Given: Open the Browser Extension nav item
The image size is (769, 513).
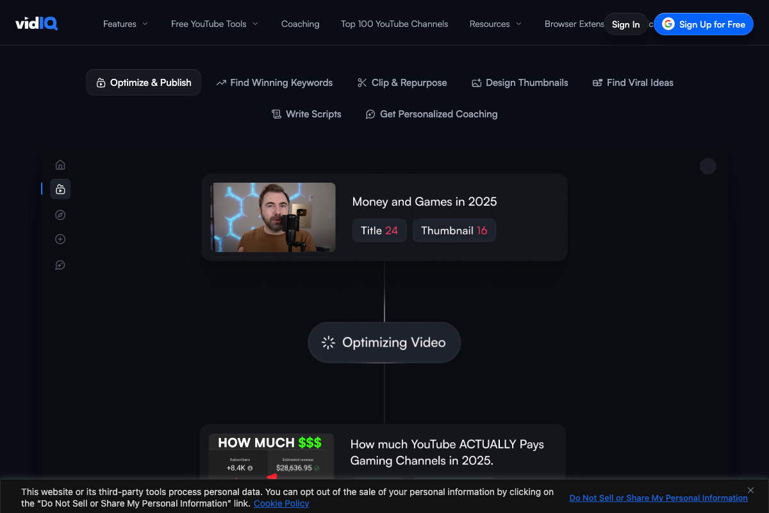Looking at the screenshot, I should [x=574, y=24].
